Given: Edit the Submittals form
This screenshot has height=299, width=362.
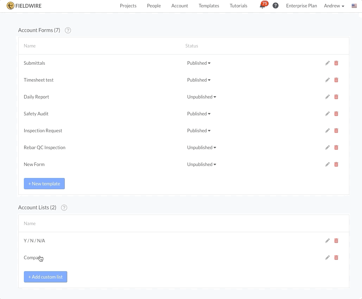Looking at the screenshot, I should tap(327, 63).
